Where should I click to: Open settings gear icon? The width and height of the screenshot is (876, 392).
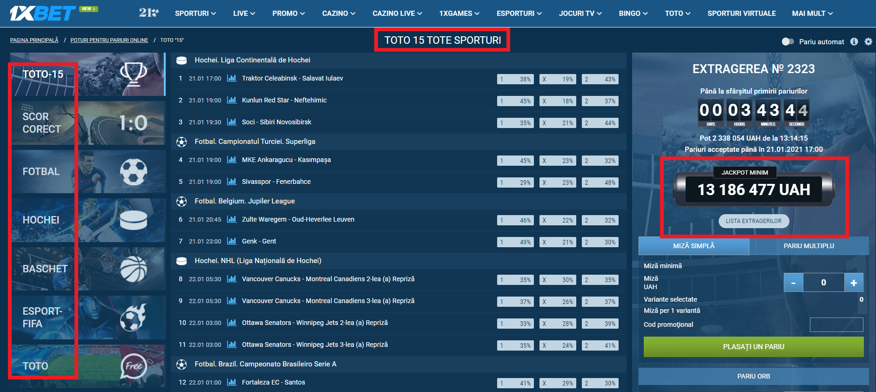coord(868,41)
